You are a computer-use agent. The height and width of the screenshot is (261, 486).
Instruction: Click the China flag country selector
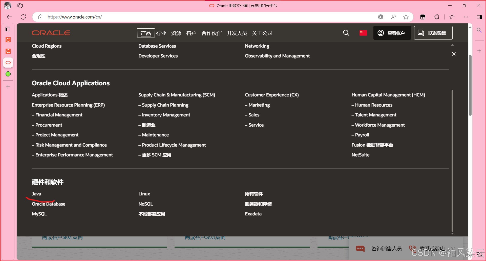pos(363,33)
